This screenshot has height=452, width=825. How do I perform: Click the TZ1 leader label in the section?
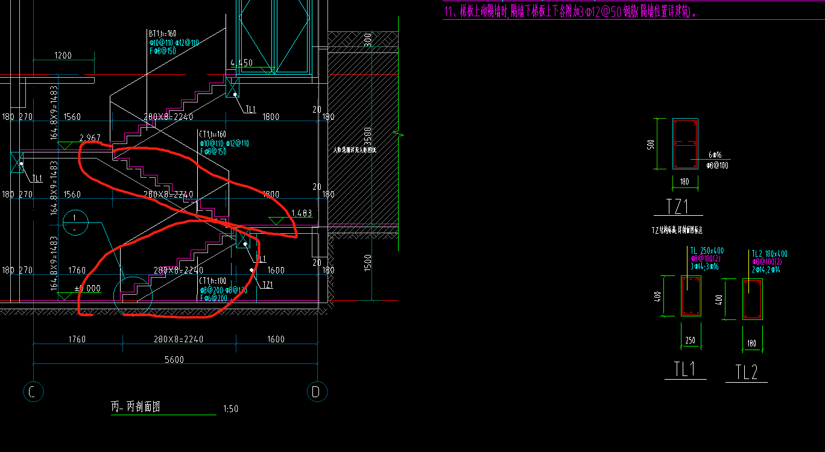267,285
